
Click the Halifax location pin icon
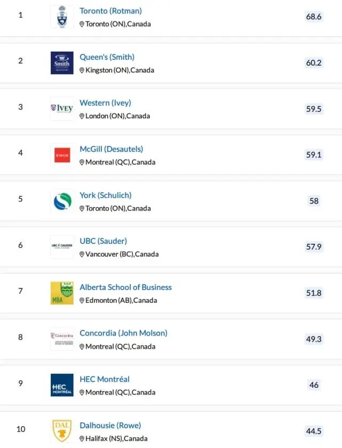[x=82, y=439]
